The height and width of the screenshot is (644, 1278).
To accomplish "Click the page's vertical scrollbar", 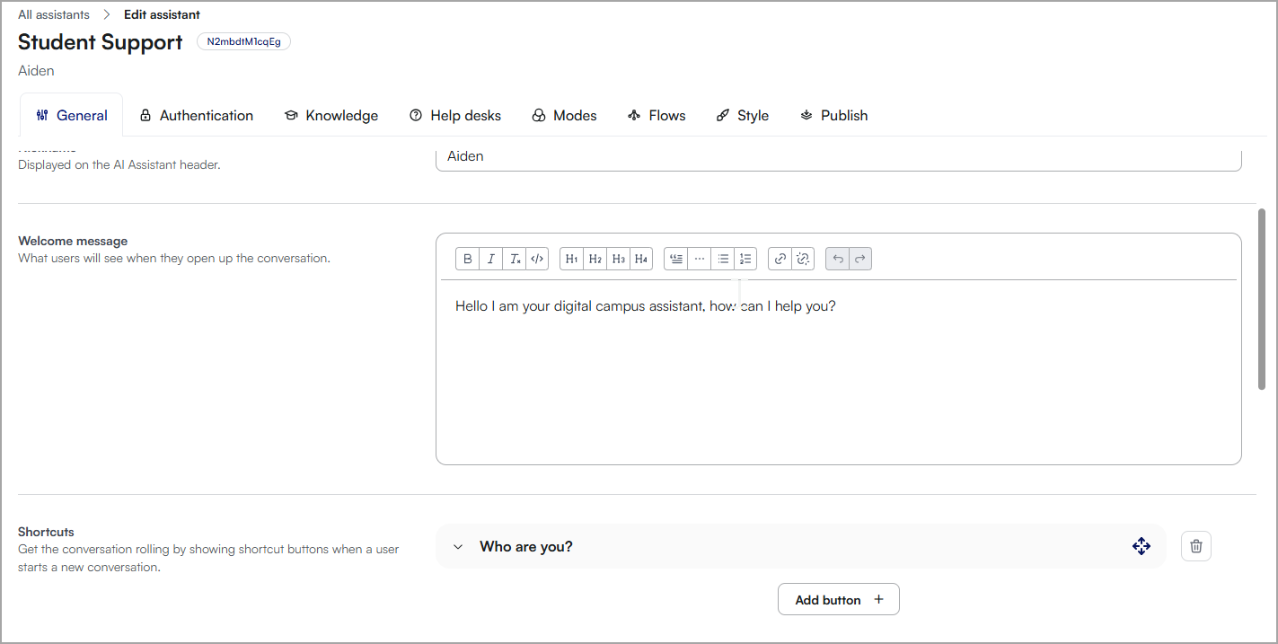I will pos(1262,299).
